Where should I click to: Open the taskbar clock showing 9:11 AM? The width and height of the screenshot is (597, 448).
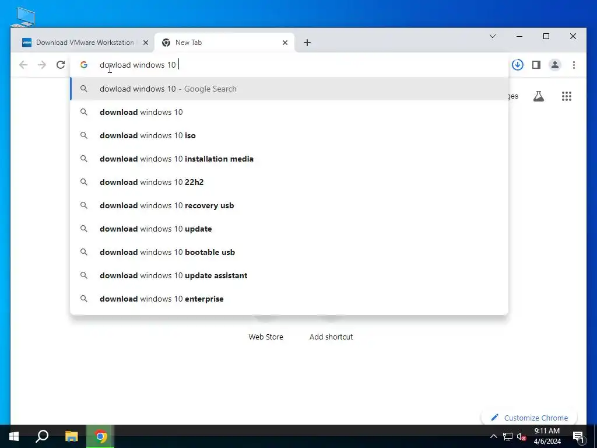tap(547, 436)
